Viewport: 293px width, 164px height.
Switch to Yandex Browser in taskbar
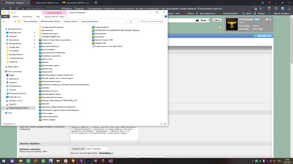pos(66,161)
